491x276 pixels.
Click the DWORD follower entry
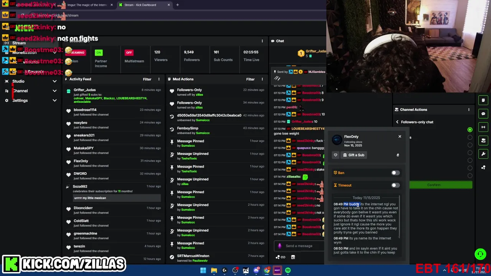point(113,176)
